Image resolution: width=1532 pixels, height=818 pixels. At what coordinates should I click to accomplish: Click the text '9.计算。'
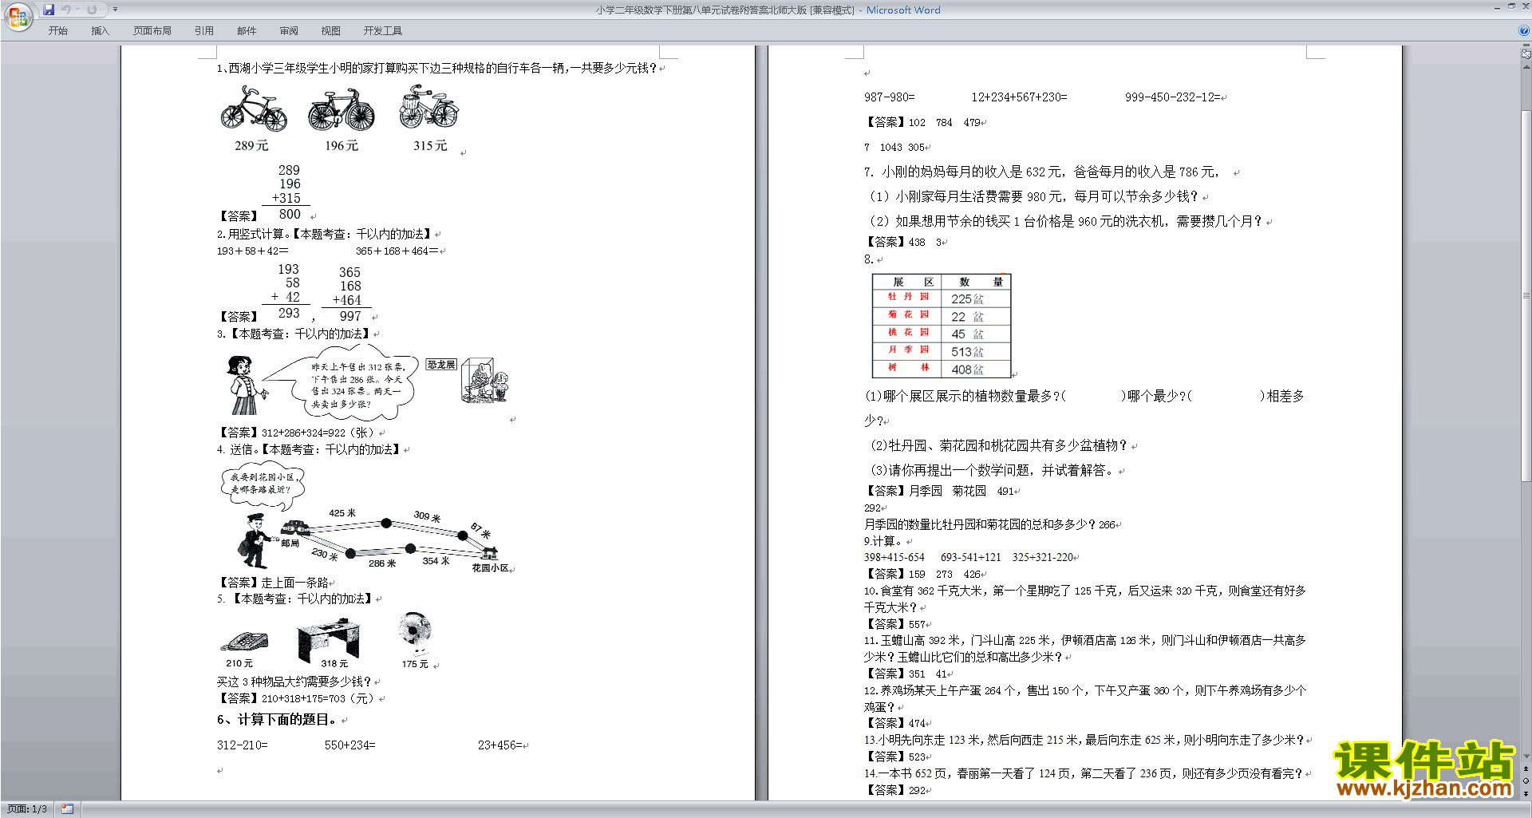tap(882, 541)
